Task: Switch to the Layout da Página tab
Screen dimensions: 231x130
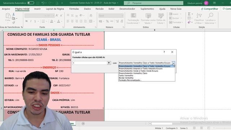Action: (55, 9)
